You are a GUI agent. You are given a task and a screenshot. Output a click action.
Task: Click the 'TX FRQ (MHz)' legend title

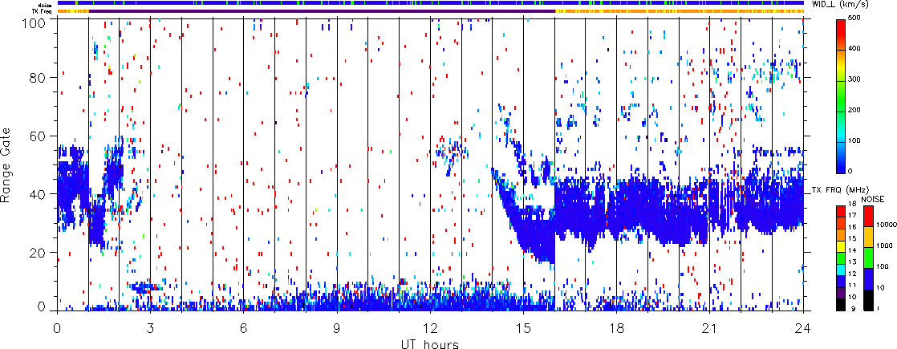pos(840,190)
